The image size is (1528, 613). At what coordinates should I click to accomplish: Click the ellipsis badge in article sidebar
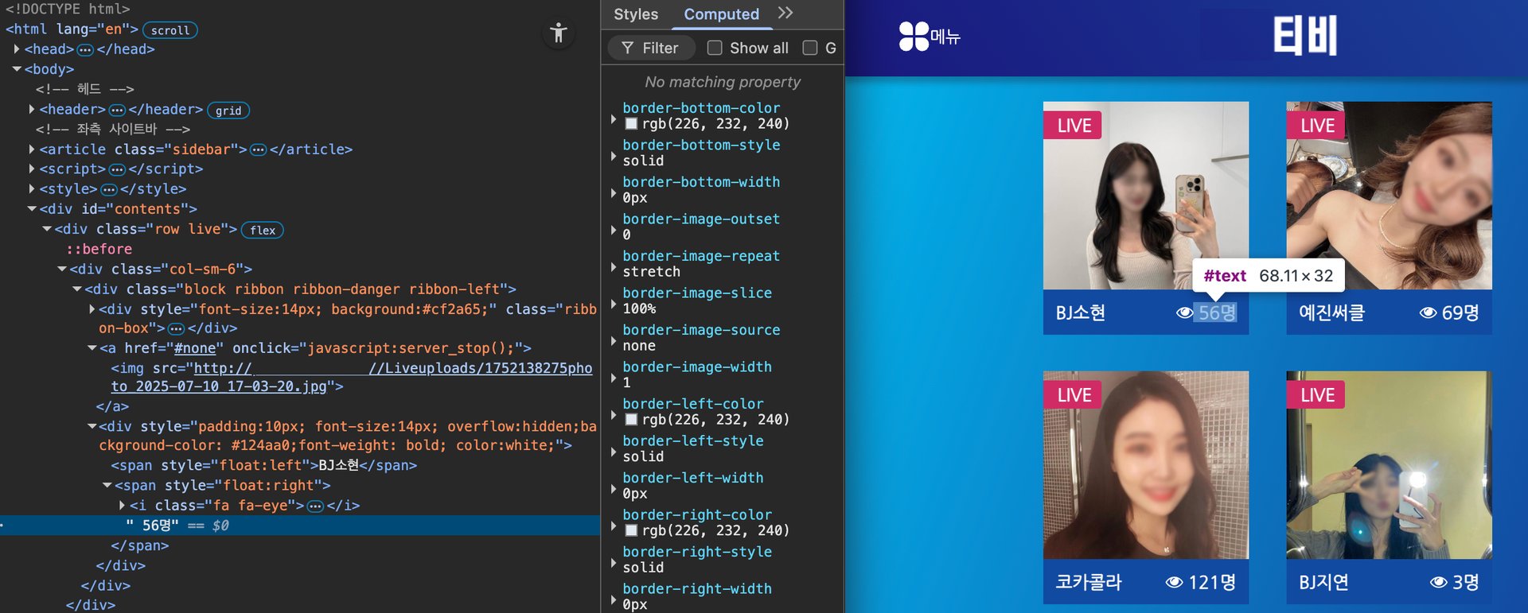tap(258, 149)
